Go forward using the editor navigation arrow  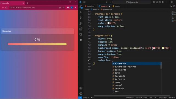tap(110, 2)
